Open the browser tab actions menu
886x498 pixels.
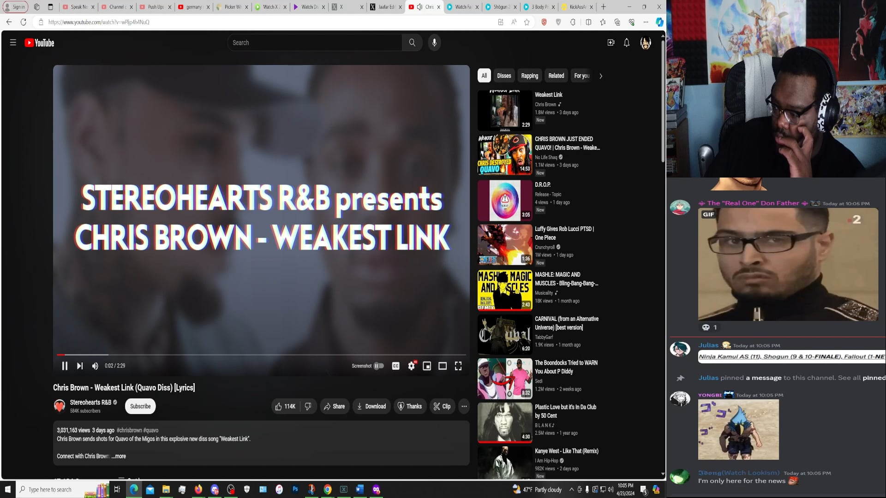[51, 7]
